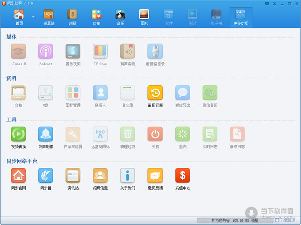Image resolution: width=301 pixels, height=225 pixels.
Task: Select the 图标管理 icon manager
Action: click(73, 93)
